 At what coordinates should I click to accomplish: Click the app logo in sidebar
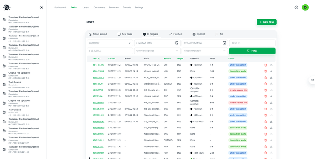point(7,8)
